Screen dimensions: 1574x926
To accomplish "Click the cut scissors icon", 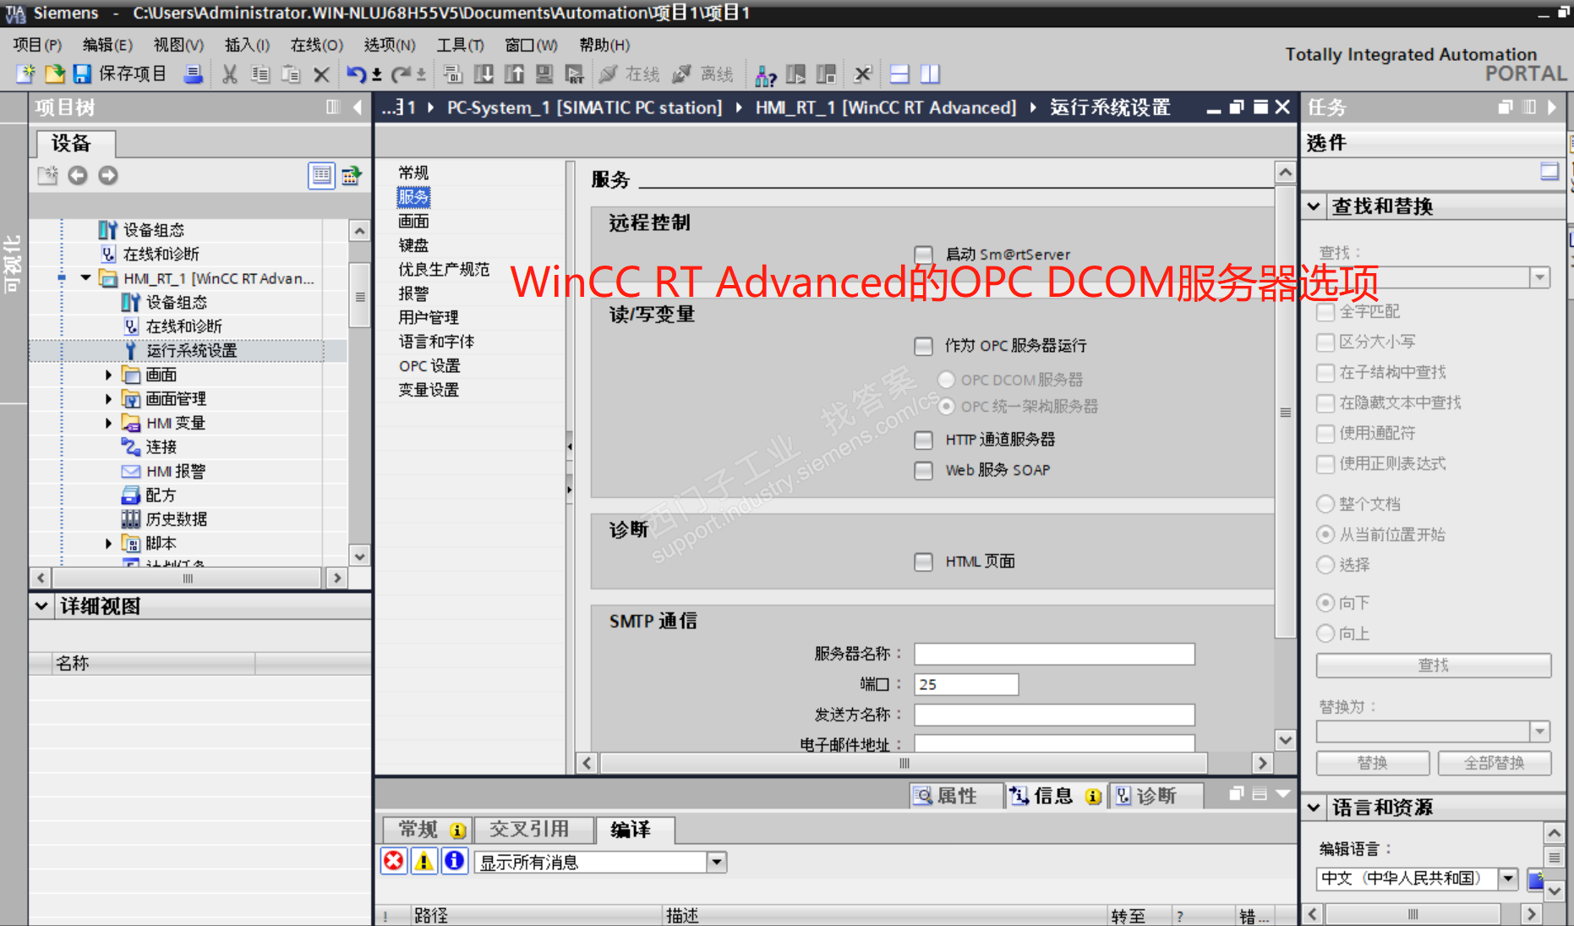I will pos(229,74).
